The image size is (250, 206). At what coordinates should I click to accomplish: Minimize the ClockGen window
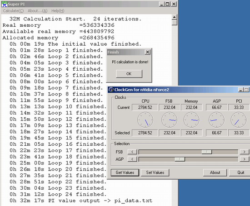(241, 90)
